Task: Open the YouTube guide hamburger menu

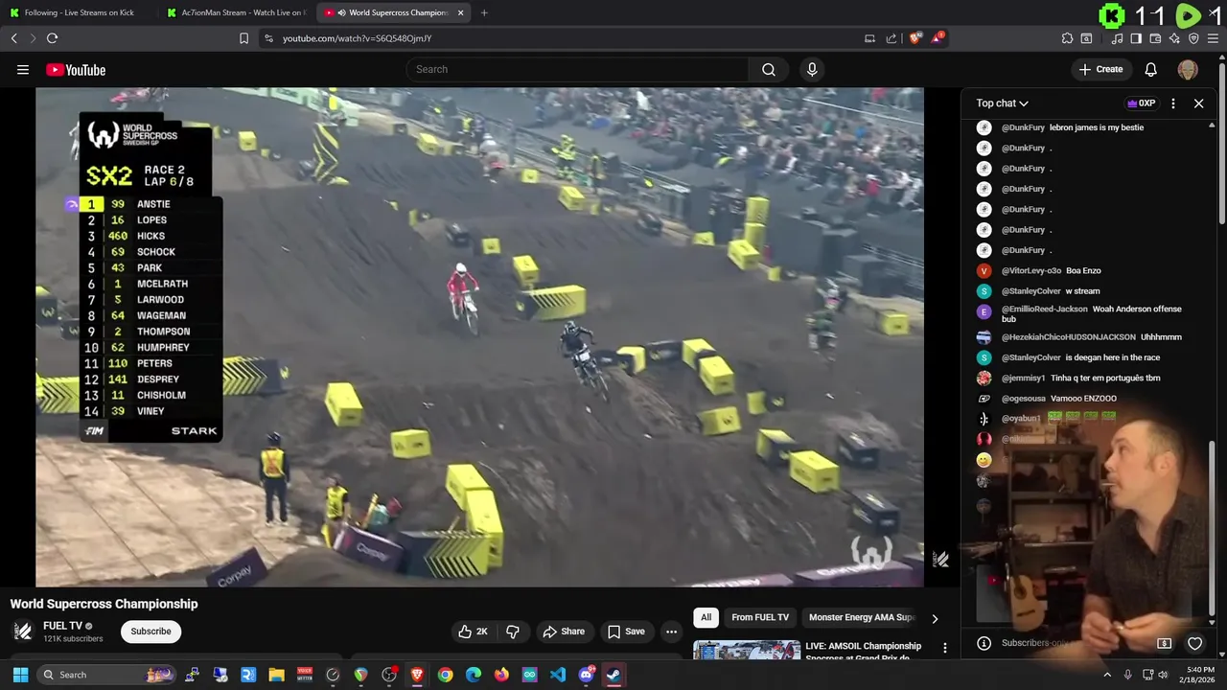Action: point(23,69)
